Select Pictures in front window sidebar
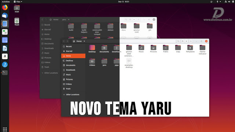 [x=73, y=79]
